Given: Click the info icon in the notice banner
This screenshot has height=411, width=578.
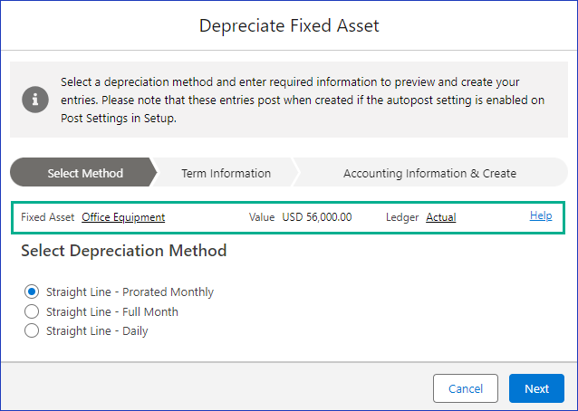Looking at the screenshot, I should [35, 100].
